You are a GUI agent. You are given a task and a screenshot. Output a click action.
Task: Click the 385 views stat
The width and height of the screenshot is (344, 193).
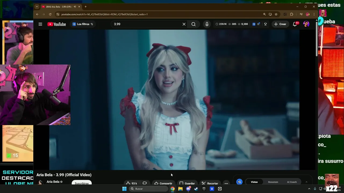tap(232, 24)
